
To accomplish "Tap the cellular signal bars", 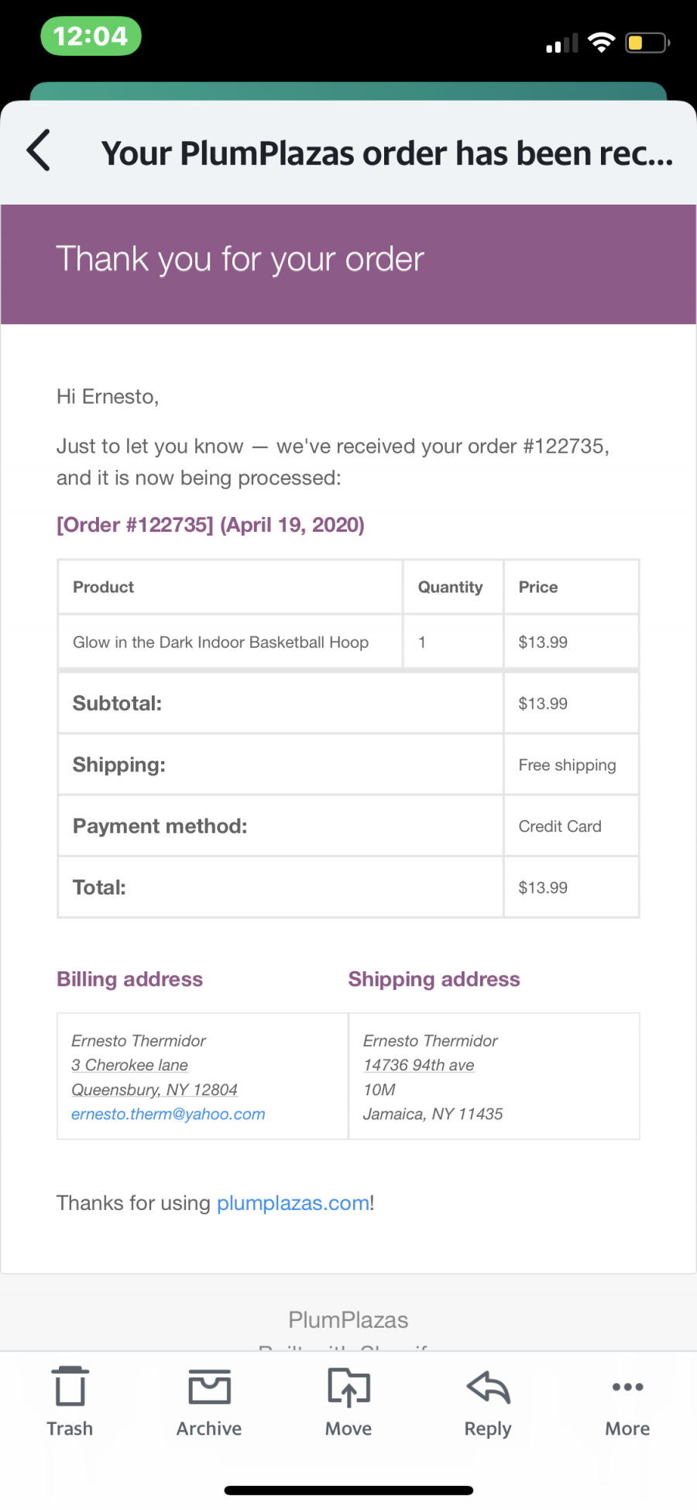I will [x=562, y=43].
